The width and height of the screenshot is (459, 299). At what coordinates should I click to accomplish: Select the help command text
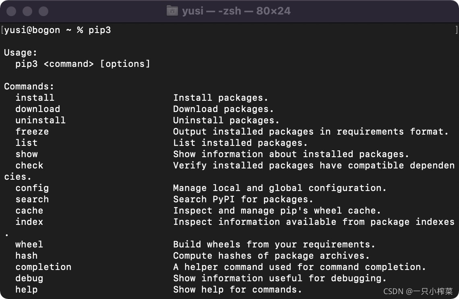(x=26, y=289)
